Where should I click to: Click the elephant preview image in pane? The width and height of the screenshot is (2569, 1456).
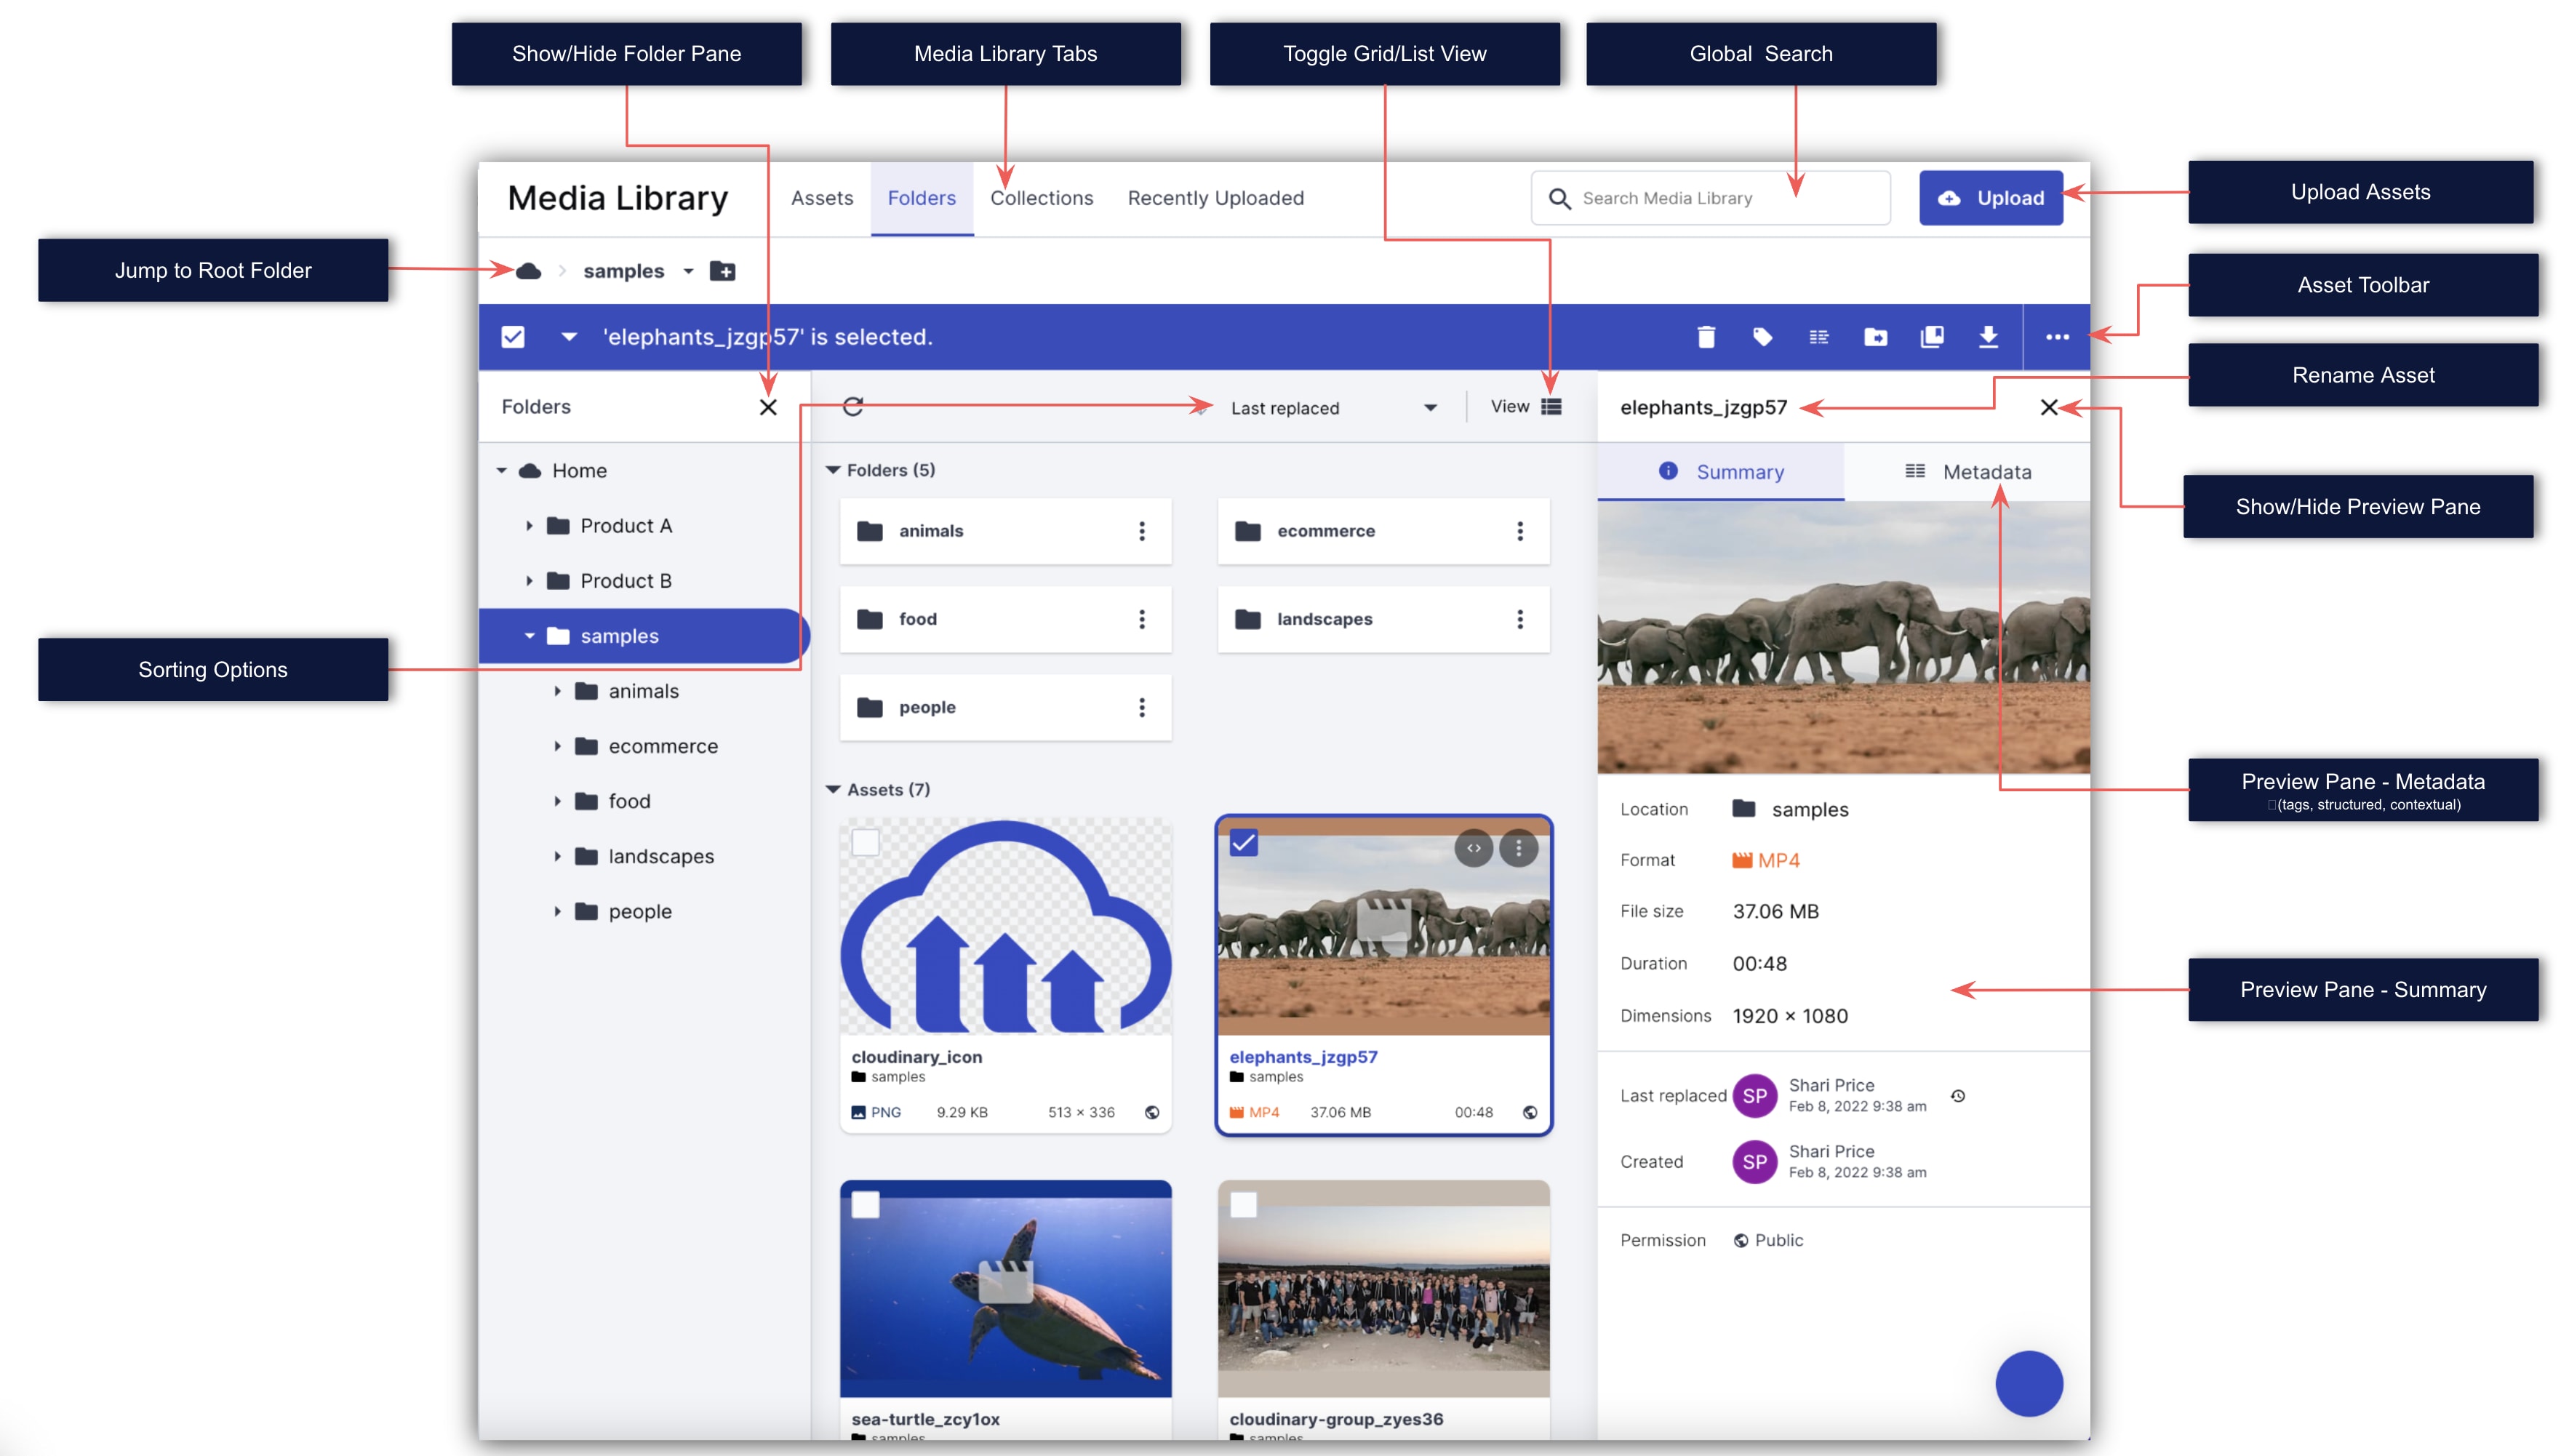click(x=1843, y=637)
